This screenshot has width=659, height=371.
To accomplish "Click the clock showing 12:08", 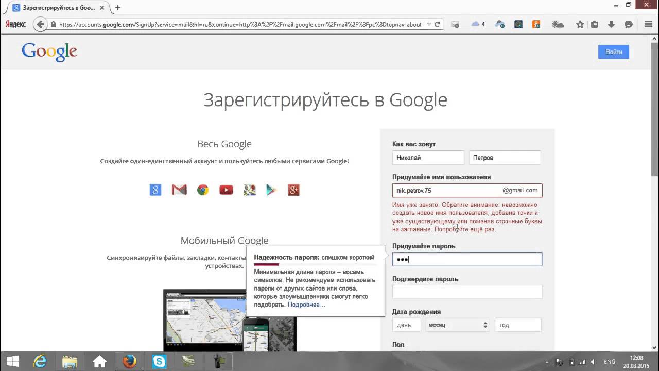I will coord(637,358).
